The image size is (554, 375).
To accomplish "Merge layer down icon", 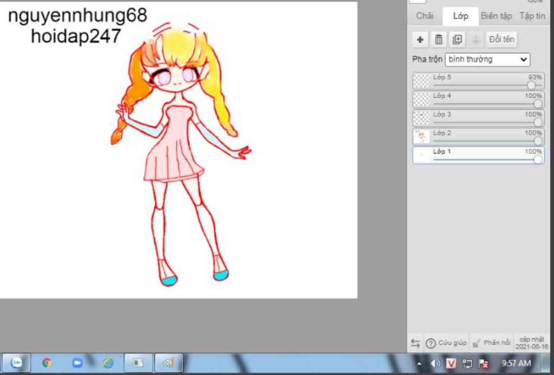I will (x=476, y=40).
